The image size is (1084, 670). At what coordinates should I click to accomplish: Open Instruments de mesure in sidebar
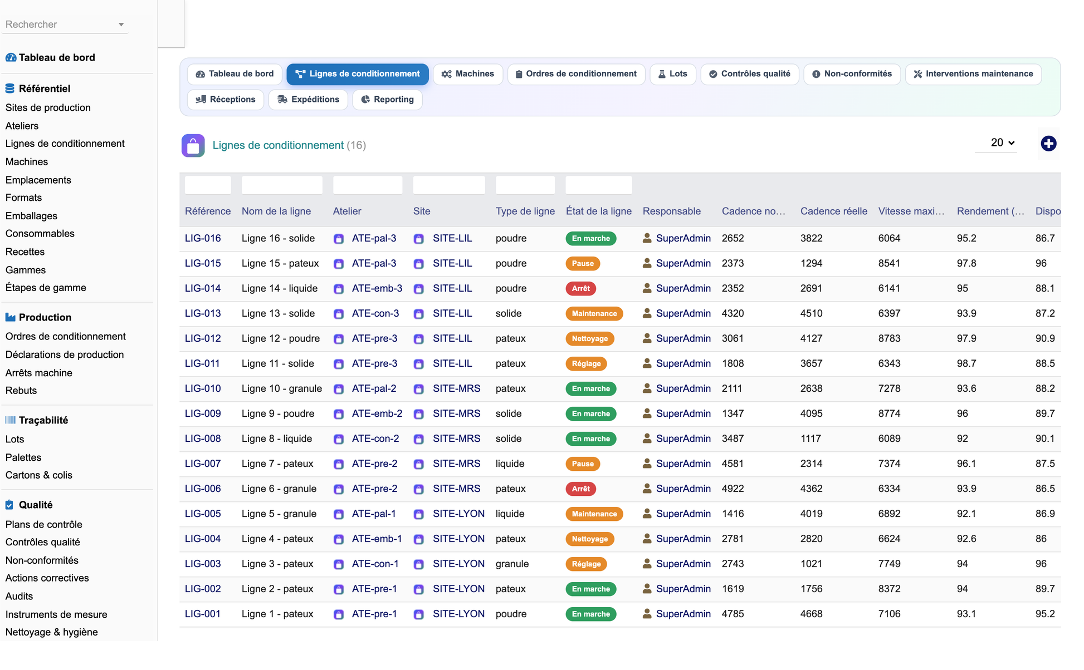click(x=56, y=614)
